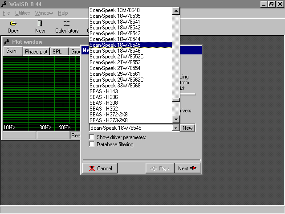Click the Open folder icon in toolbar
Image resolution: width=285 pixels, height=214 pixels.
(x=13, y=23)
